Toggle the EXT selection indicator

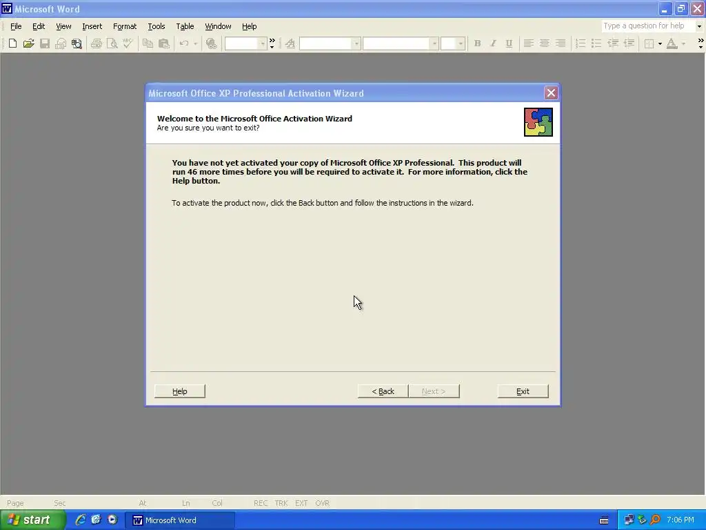pyautogui.click(x=301, y=503)
